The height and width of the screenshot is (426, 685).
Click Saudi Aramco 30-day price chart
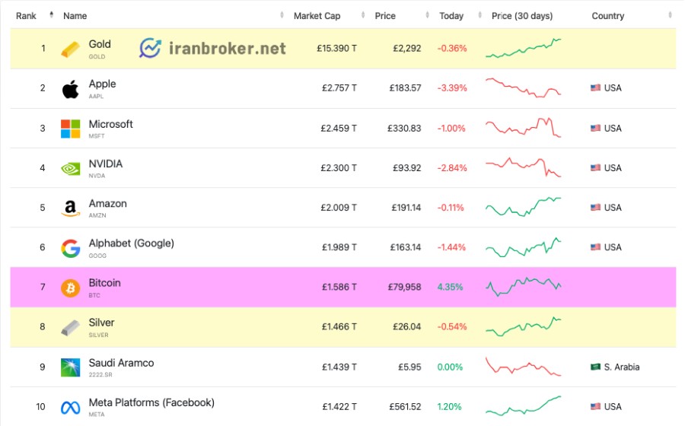[523, 367]
